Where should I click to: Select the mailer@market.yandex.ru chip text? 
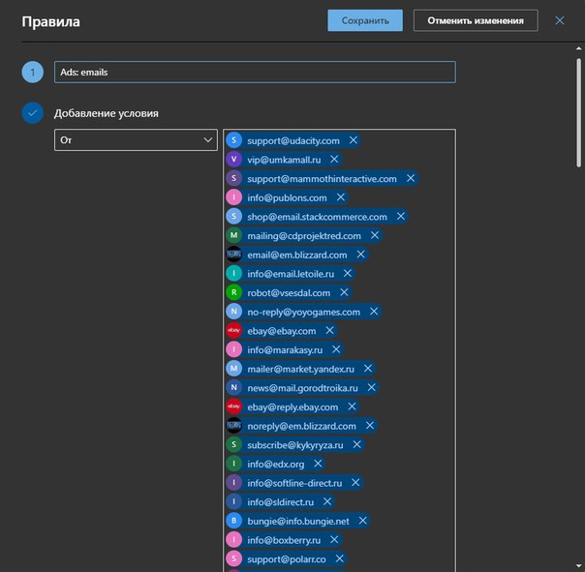tap(300, 369)
